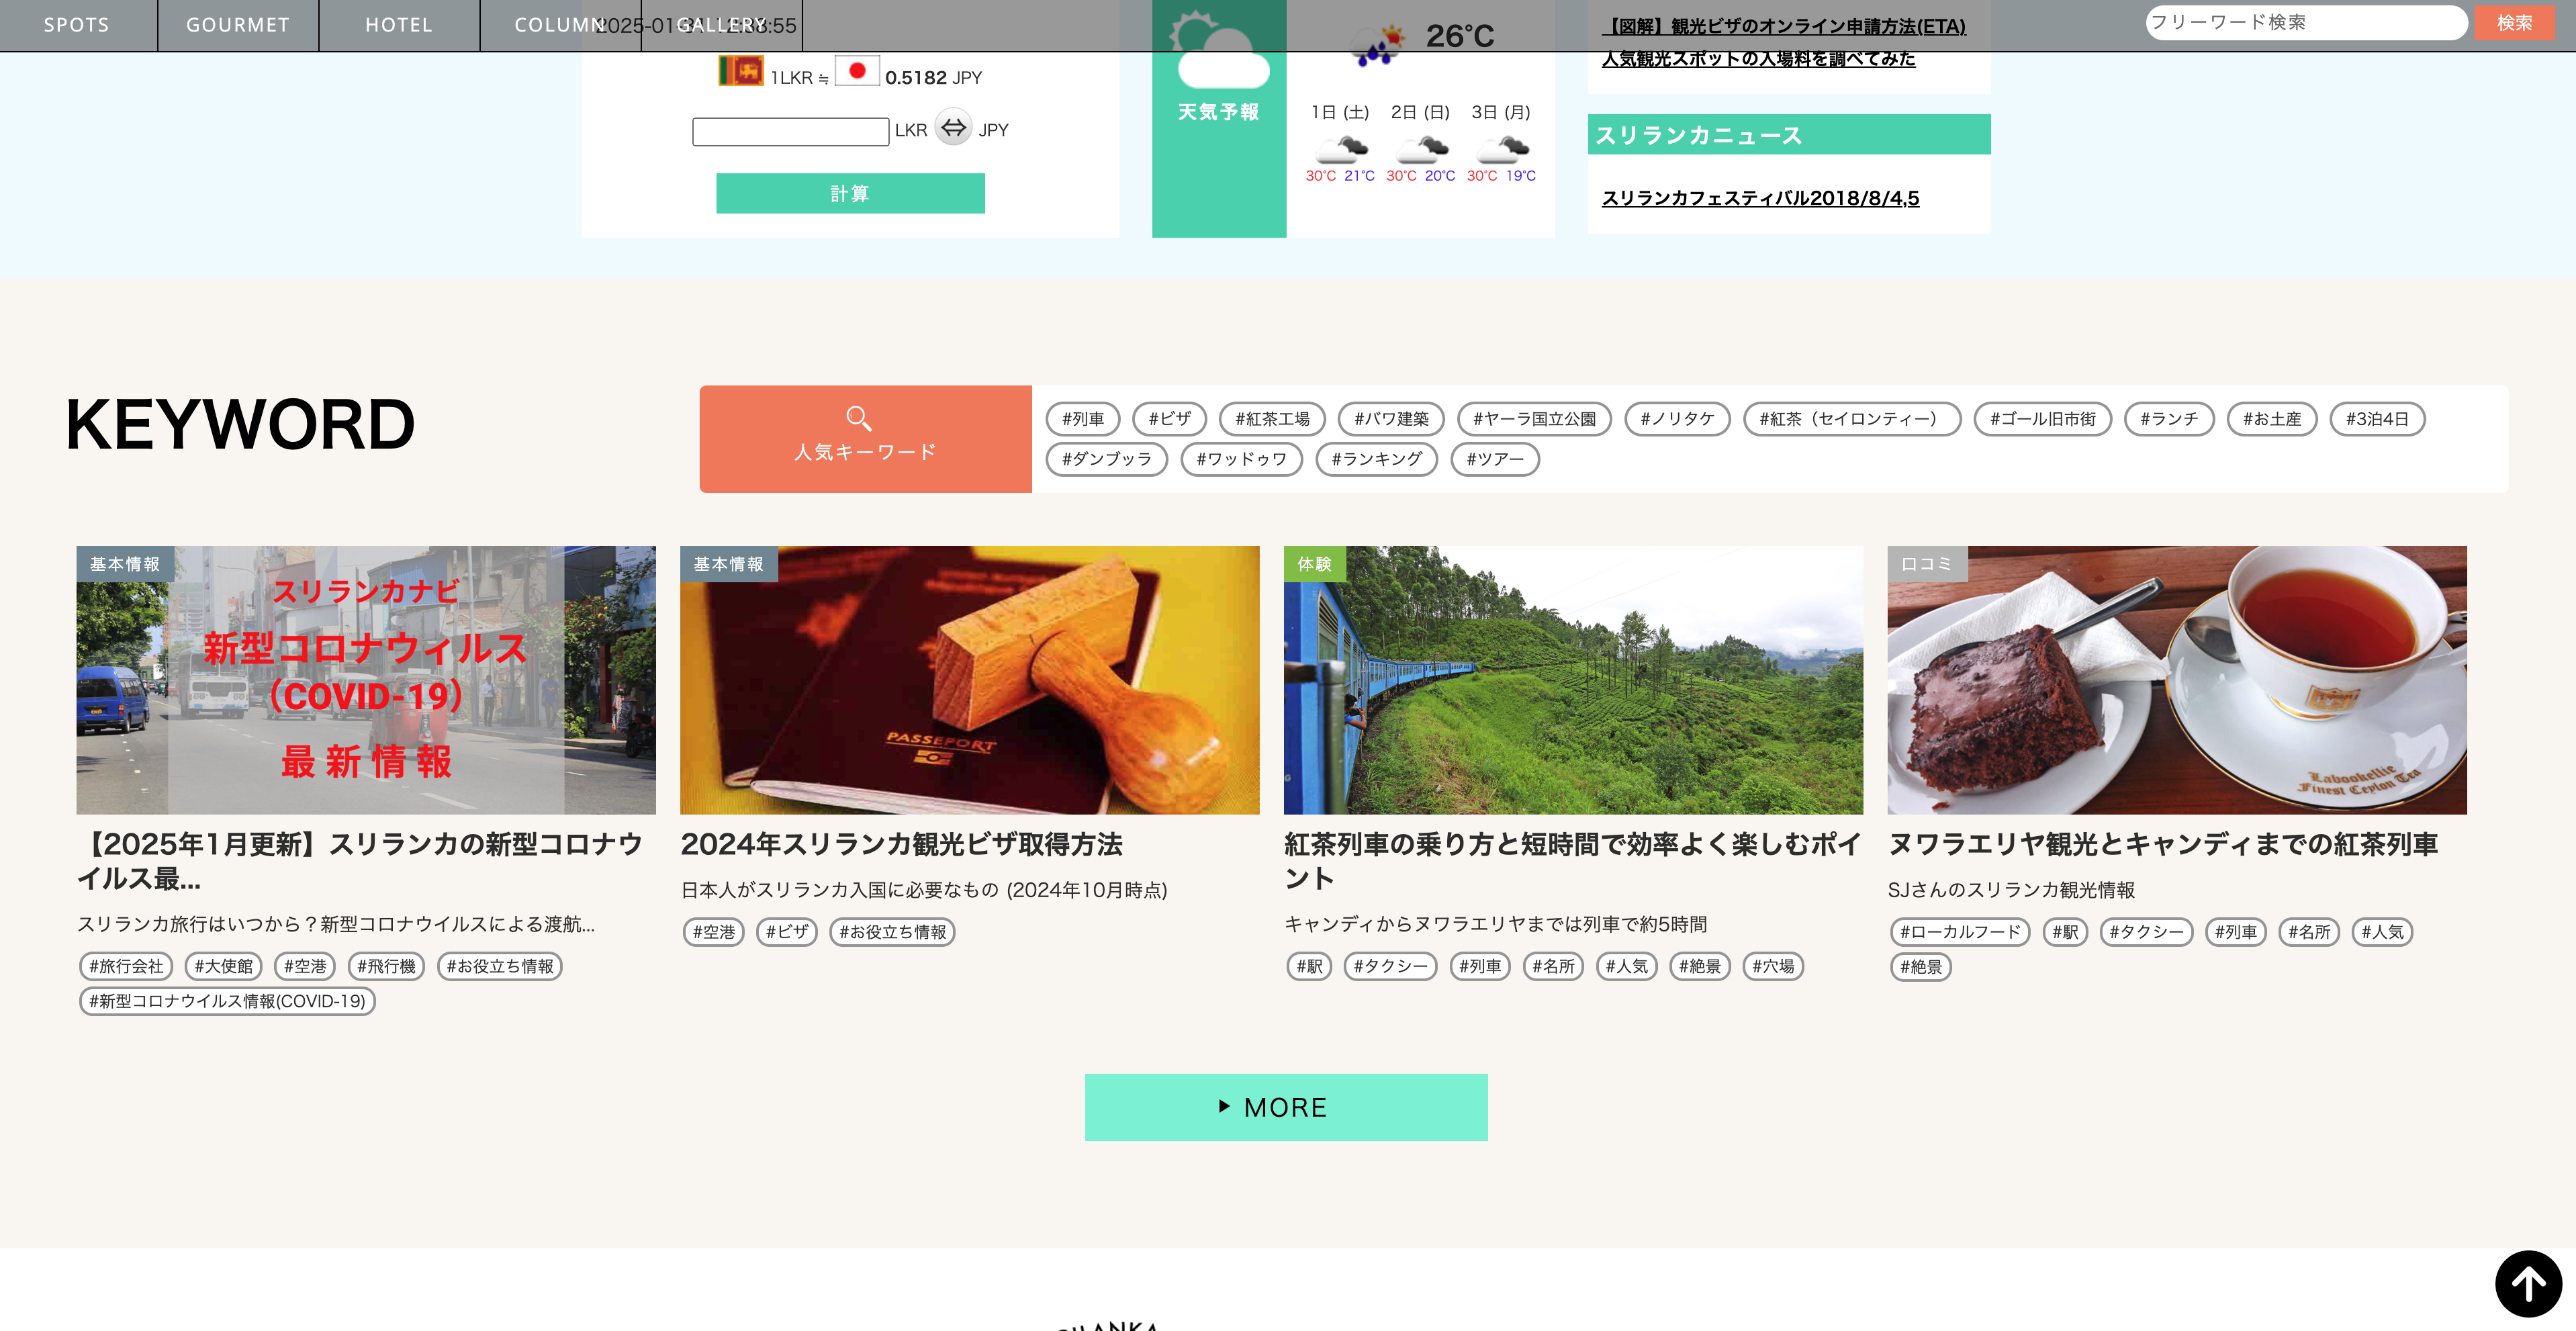Select the #ダンブッラ keyword tag
Viewport: 2576px width, 1331px height.
(x=1107, y=459)
